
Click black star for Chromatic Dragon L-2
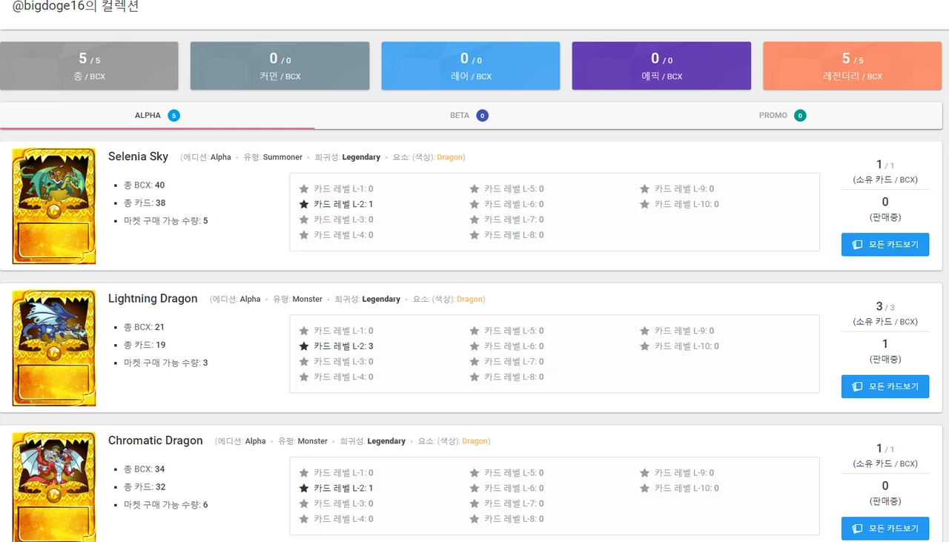pos(304,488)
